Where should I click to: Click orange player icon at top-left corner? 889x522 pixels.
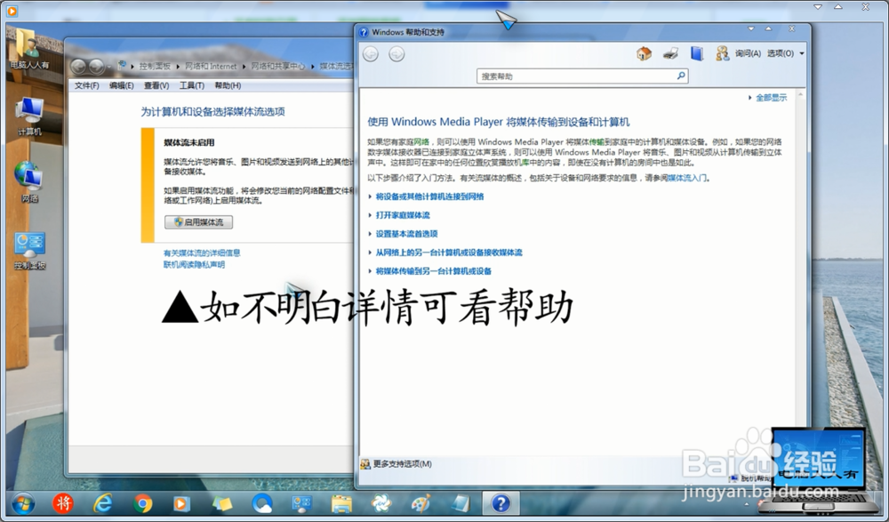pos(12,10)
